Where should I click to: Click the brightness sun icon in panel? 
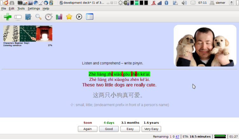[120, 3]
